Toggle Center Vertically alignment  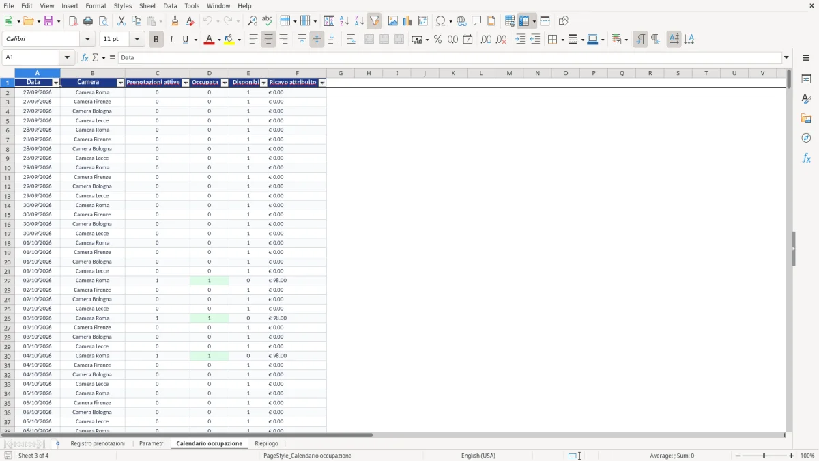[x=317, y=40]
